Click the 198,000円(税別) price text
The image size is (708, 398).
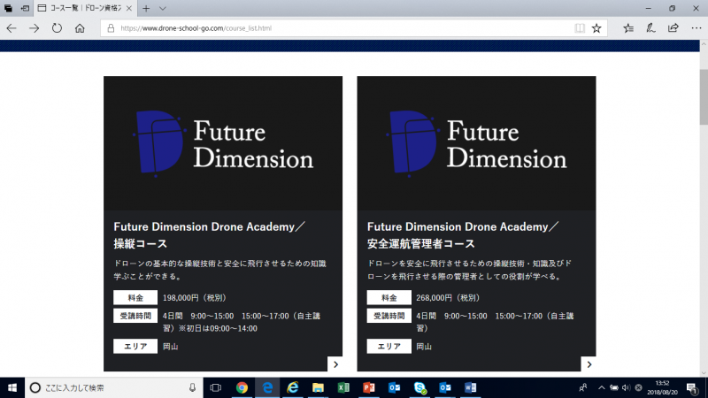click(195, 298)
